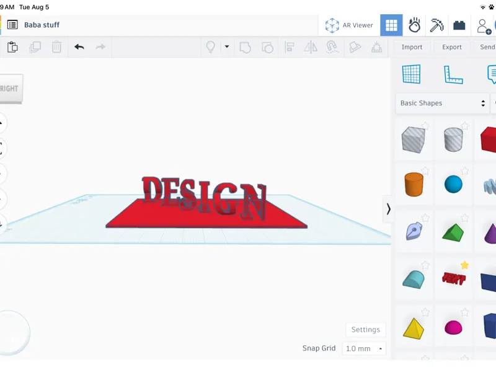
Task: Expand the visibility options dropdown arrow
Action: pyautogui.click(x=227, y=46)
